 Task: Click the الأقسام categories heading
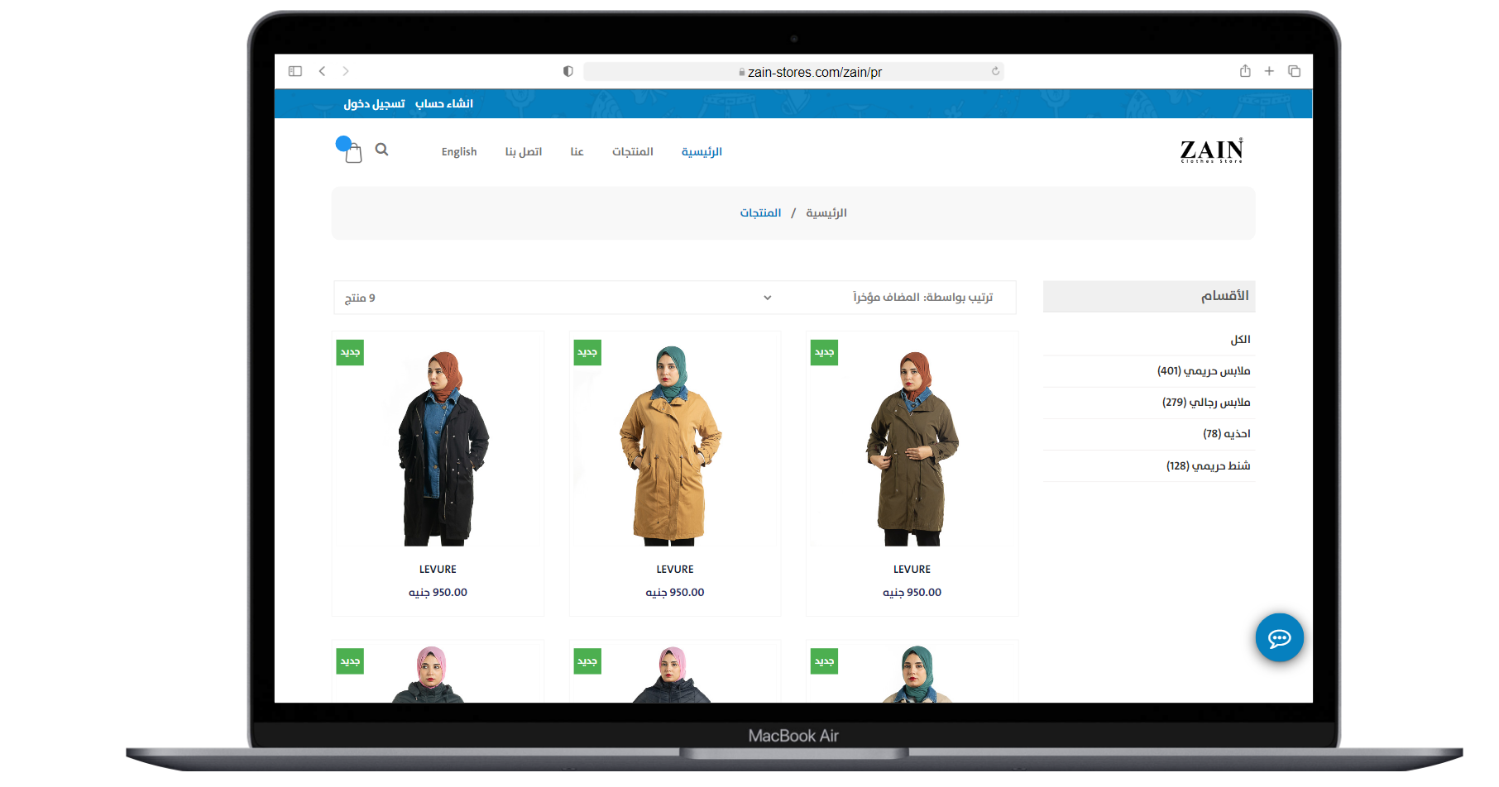pyautogui.click(x=1225, y=296)
